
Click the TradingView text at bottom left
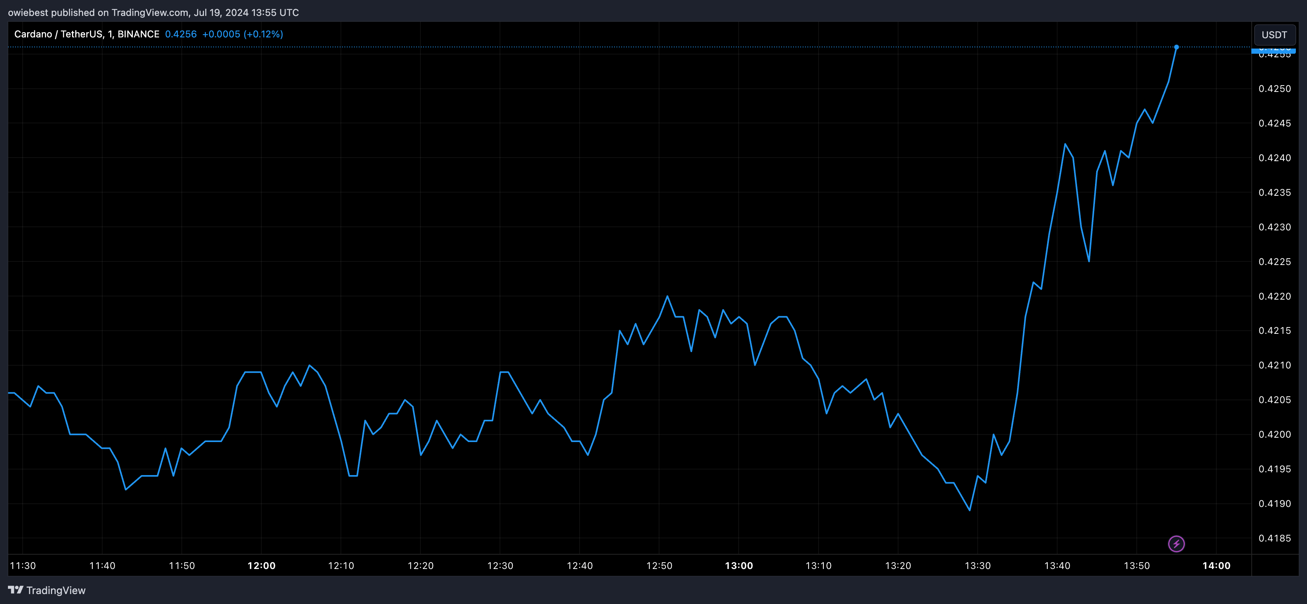(56, 590)
